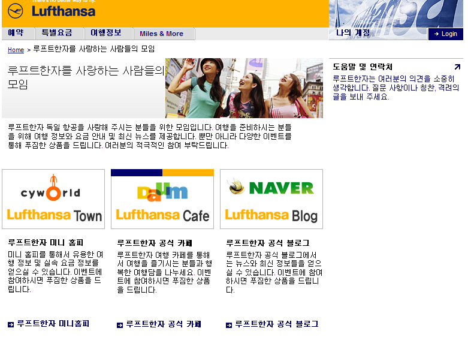Click arrow icon beside 공식 블로그 link
This screenshot has height=337, width=468.
click(x=229, y=326)
